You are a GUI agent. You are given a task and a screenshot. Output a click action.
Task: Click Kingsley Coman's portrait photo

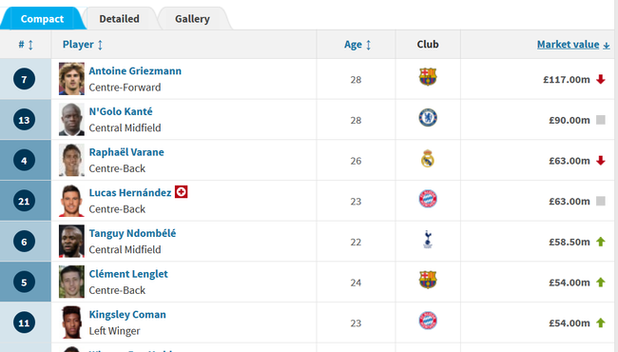coord(71,323)
